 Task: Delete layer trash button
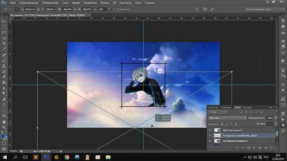271,148
